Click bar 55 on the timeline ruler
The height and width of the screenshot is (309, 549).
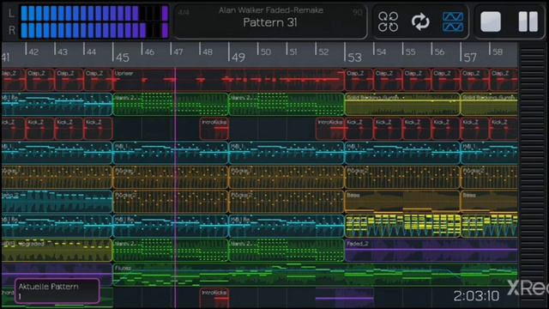(410, 51)
